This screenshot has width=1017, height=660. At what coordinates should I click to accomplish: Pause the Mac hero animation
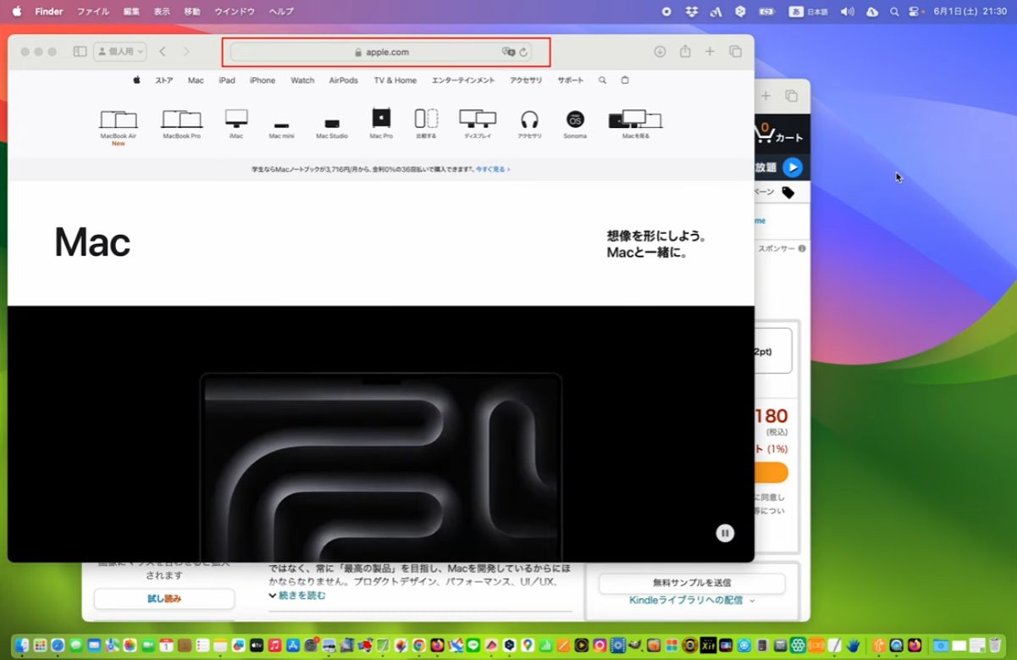[x=724, y=533]
